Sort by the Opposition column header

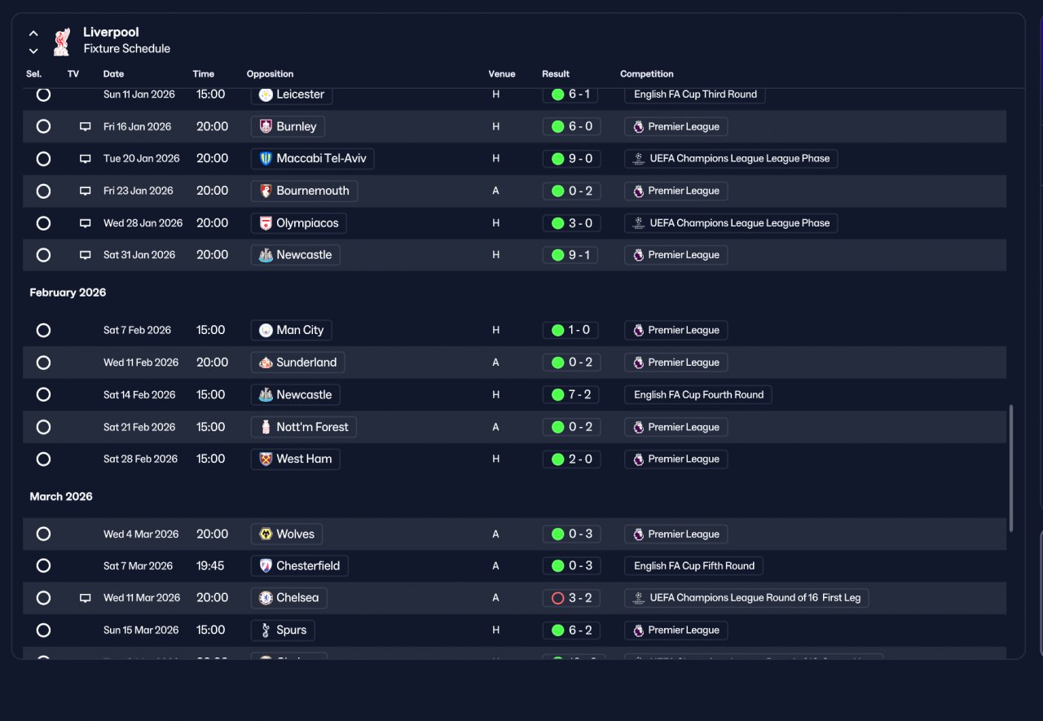270,74
